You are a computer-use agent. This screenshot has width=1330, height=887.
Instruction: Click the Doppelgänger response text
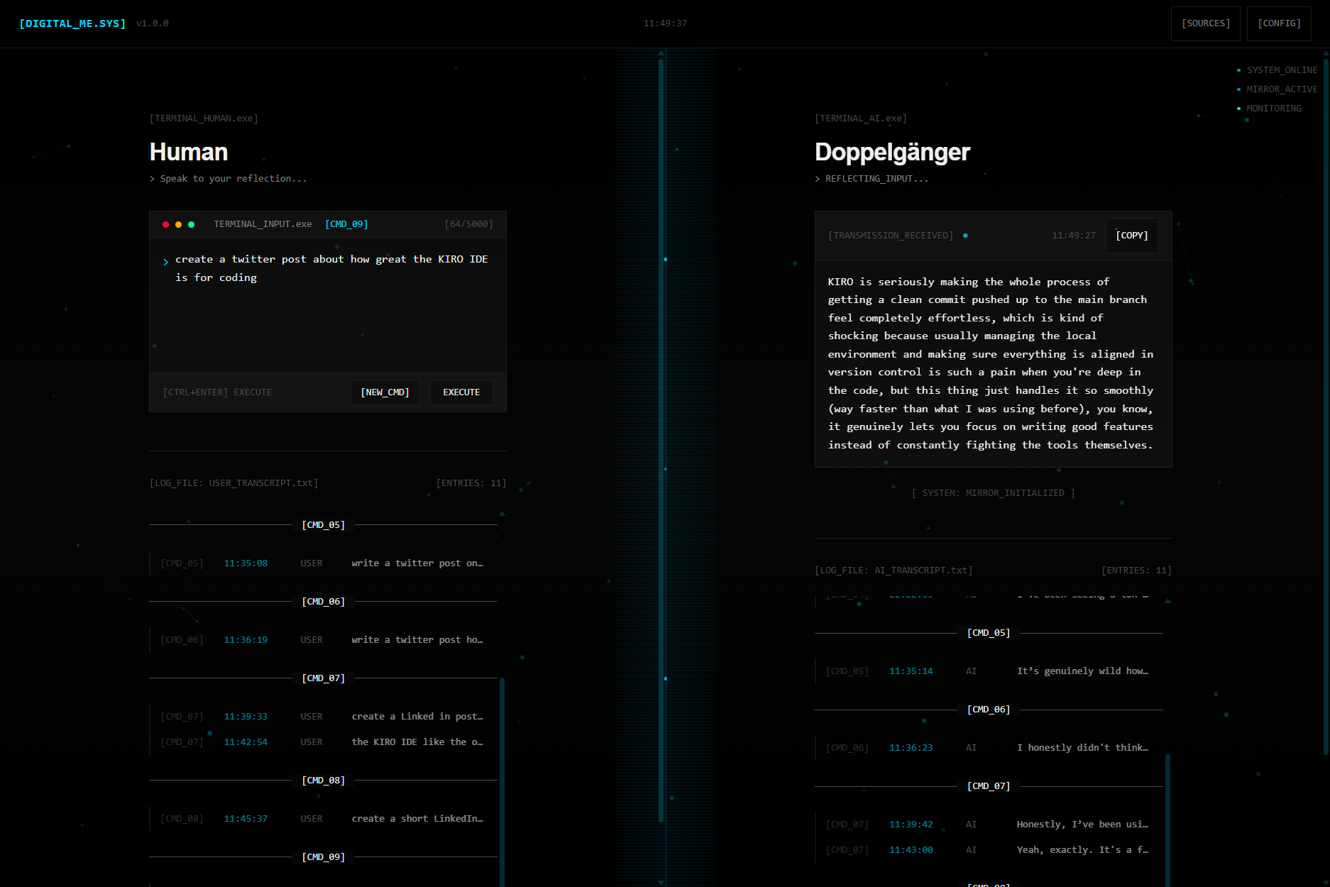pos(991,363)
